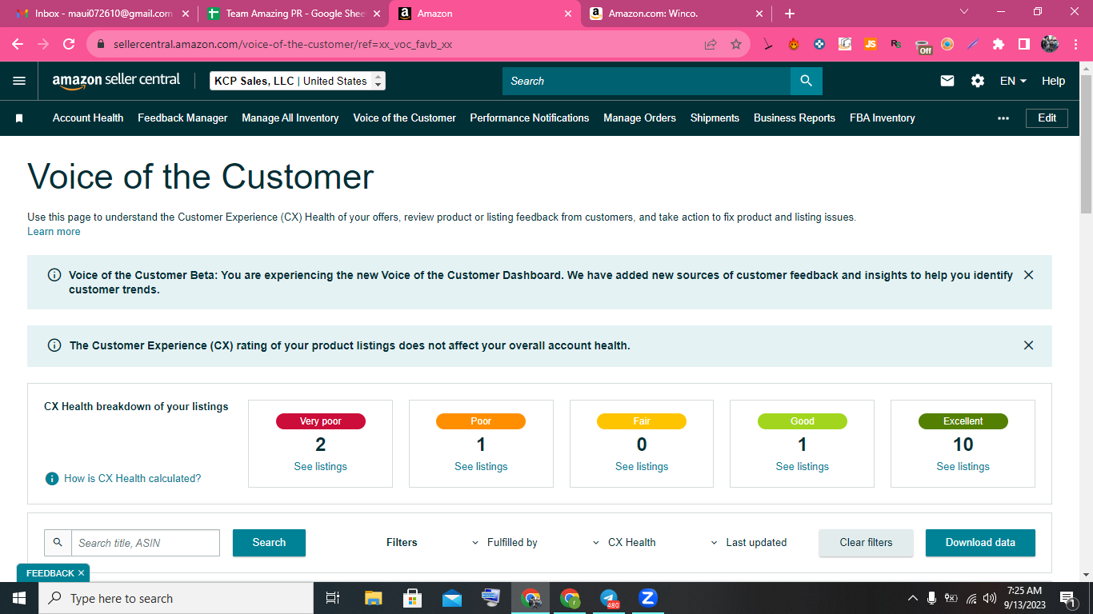This screenshot has height=614, width=1093.
Task: Open the Zoom app from the taskbar
Action: tap(648, 598)
